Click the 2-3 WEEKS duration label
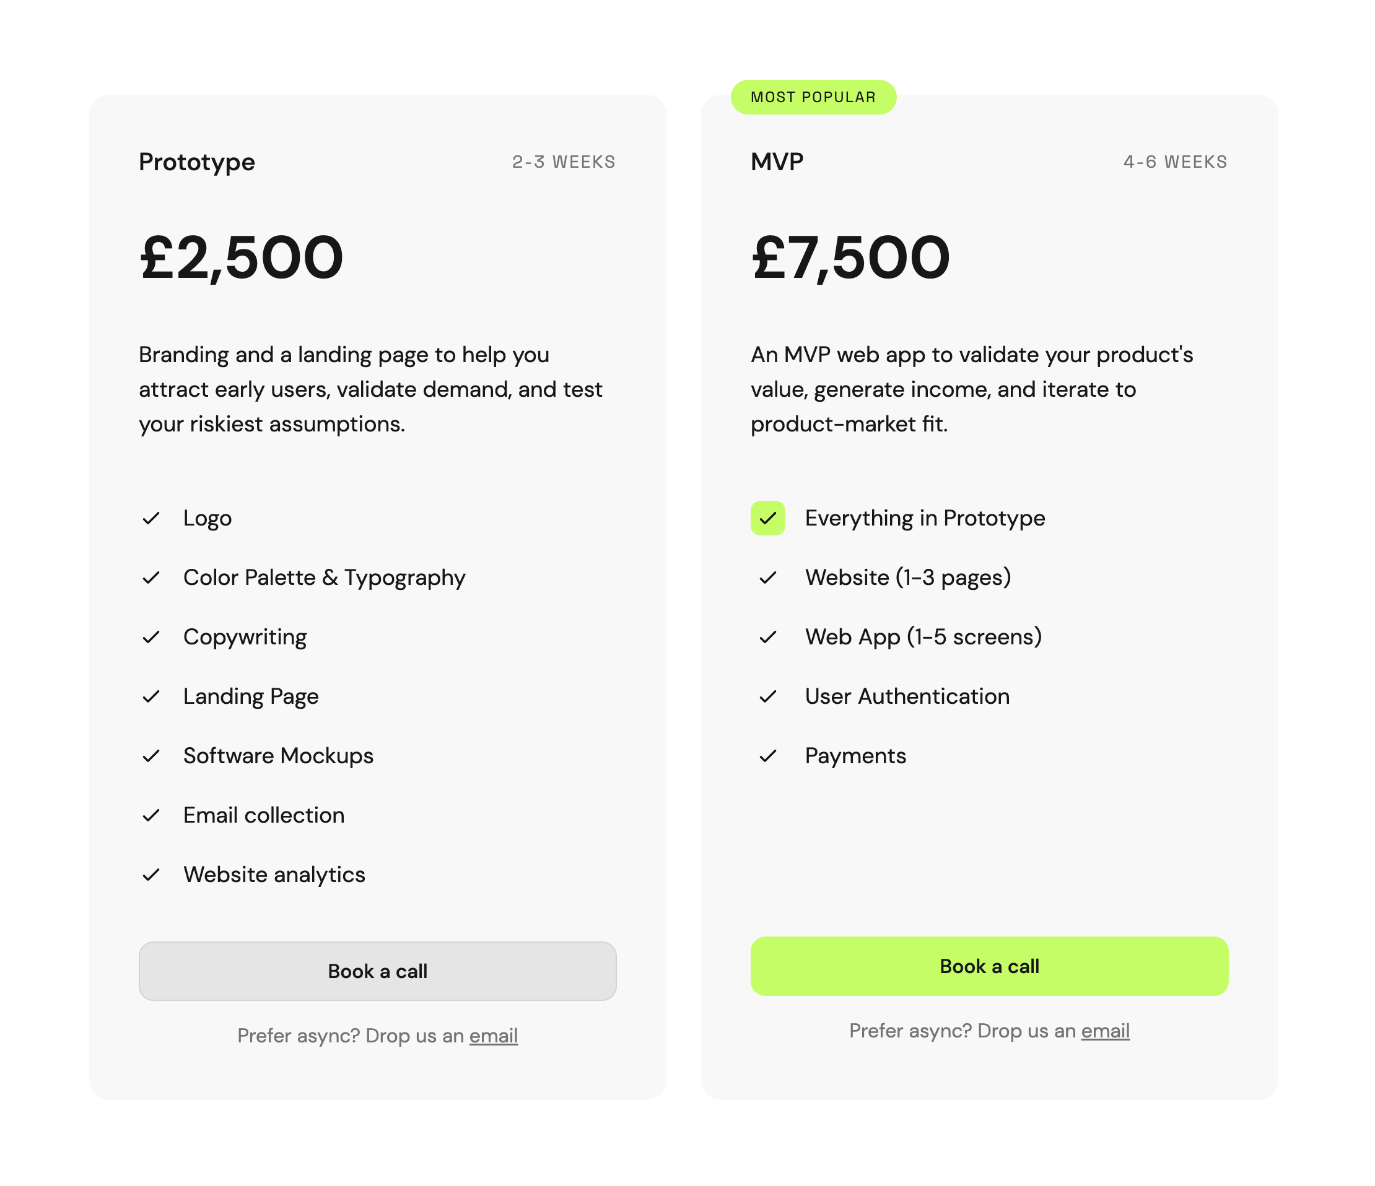 564,162
